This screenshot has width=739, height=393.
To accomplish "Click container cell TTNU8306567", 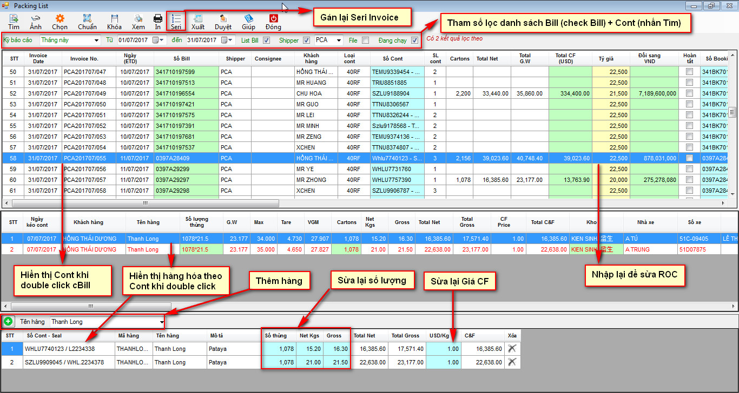I will tap(398, 104).
